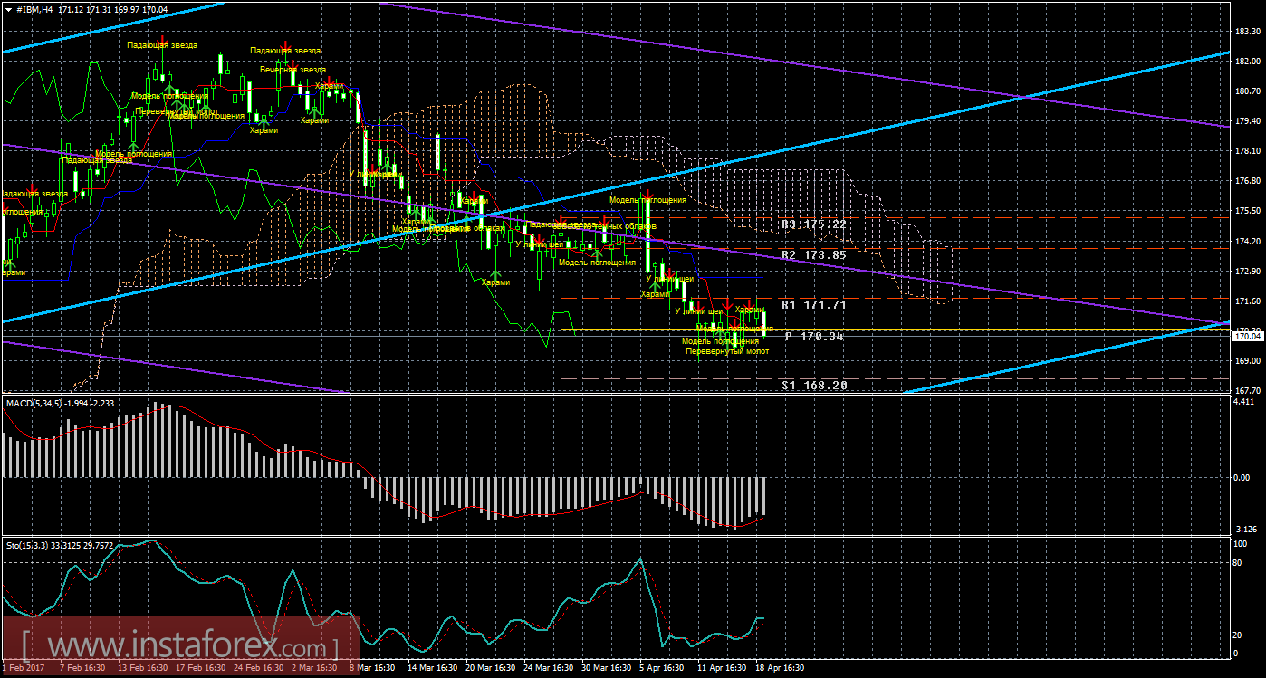Click price scale value 172.90
Screen dimensions: 1266x678
point(1248,271)
